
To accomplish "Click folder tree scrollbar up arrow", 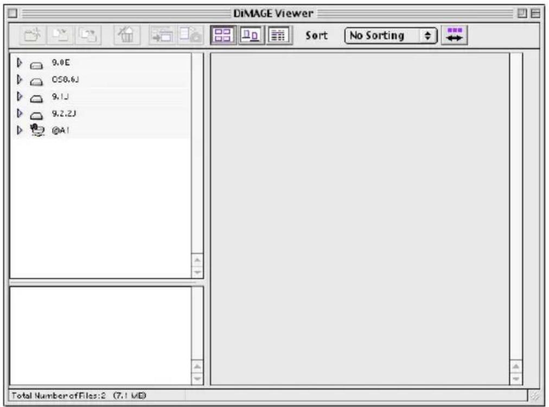I will coord(197,260).
